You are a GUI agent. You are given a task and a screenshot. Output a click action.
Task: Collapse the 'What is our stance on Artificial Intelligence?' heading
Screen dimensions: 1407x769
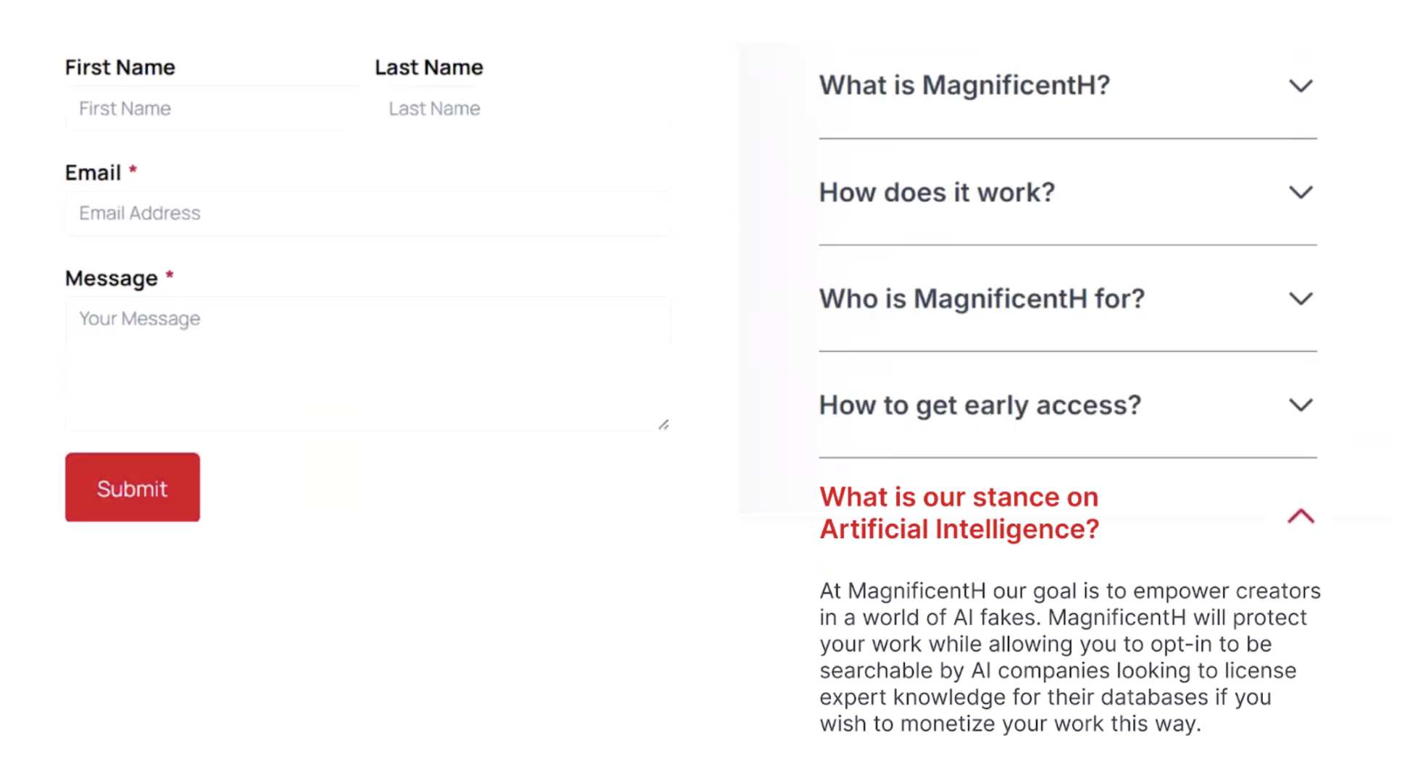[959, 513]
